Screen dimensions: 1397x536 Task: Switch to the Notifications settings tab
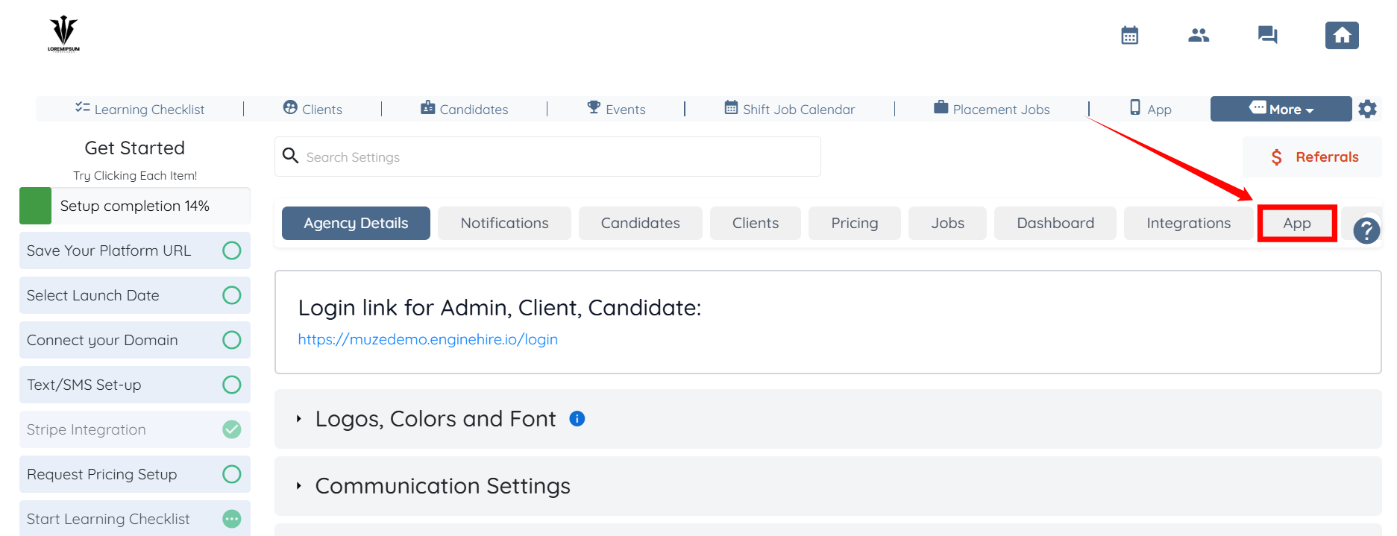(504, 223)
